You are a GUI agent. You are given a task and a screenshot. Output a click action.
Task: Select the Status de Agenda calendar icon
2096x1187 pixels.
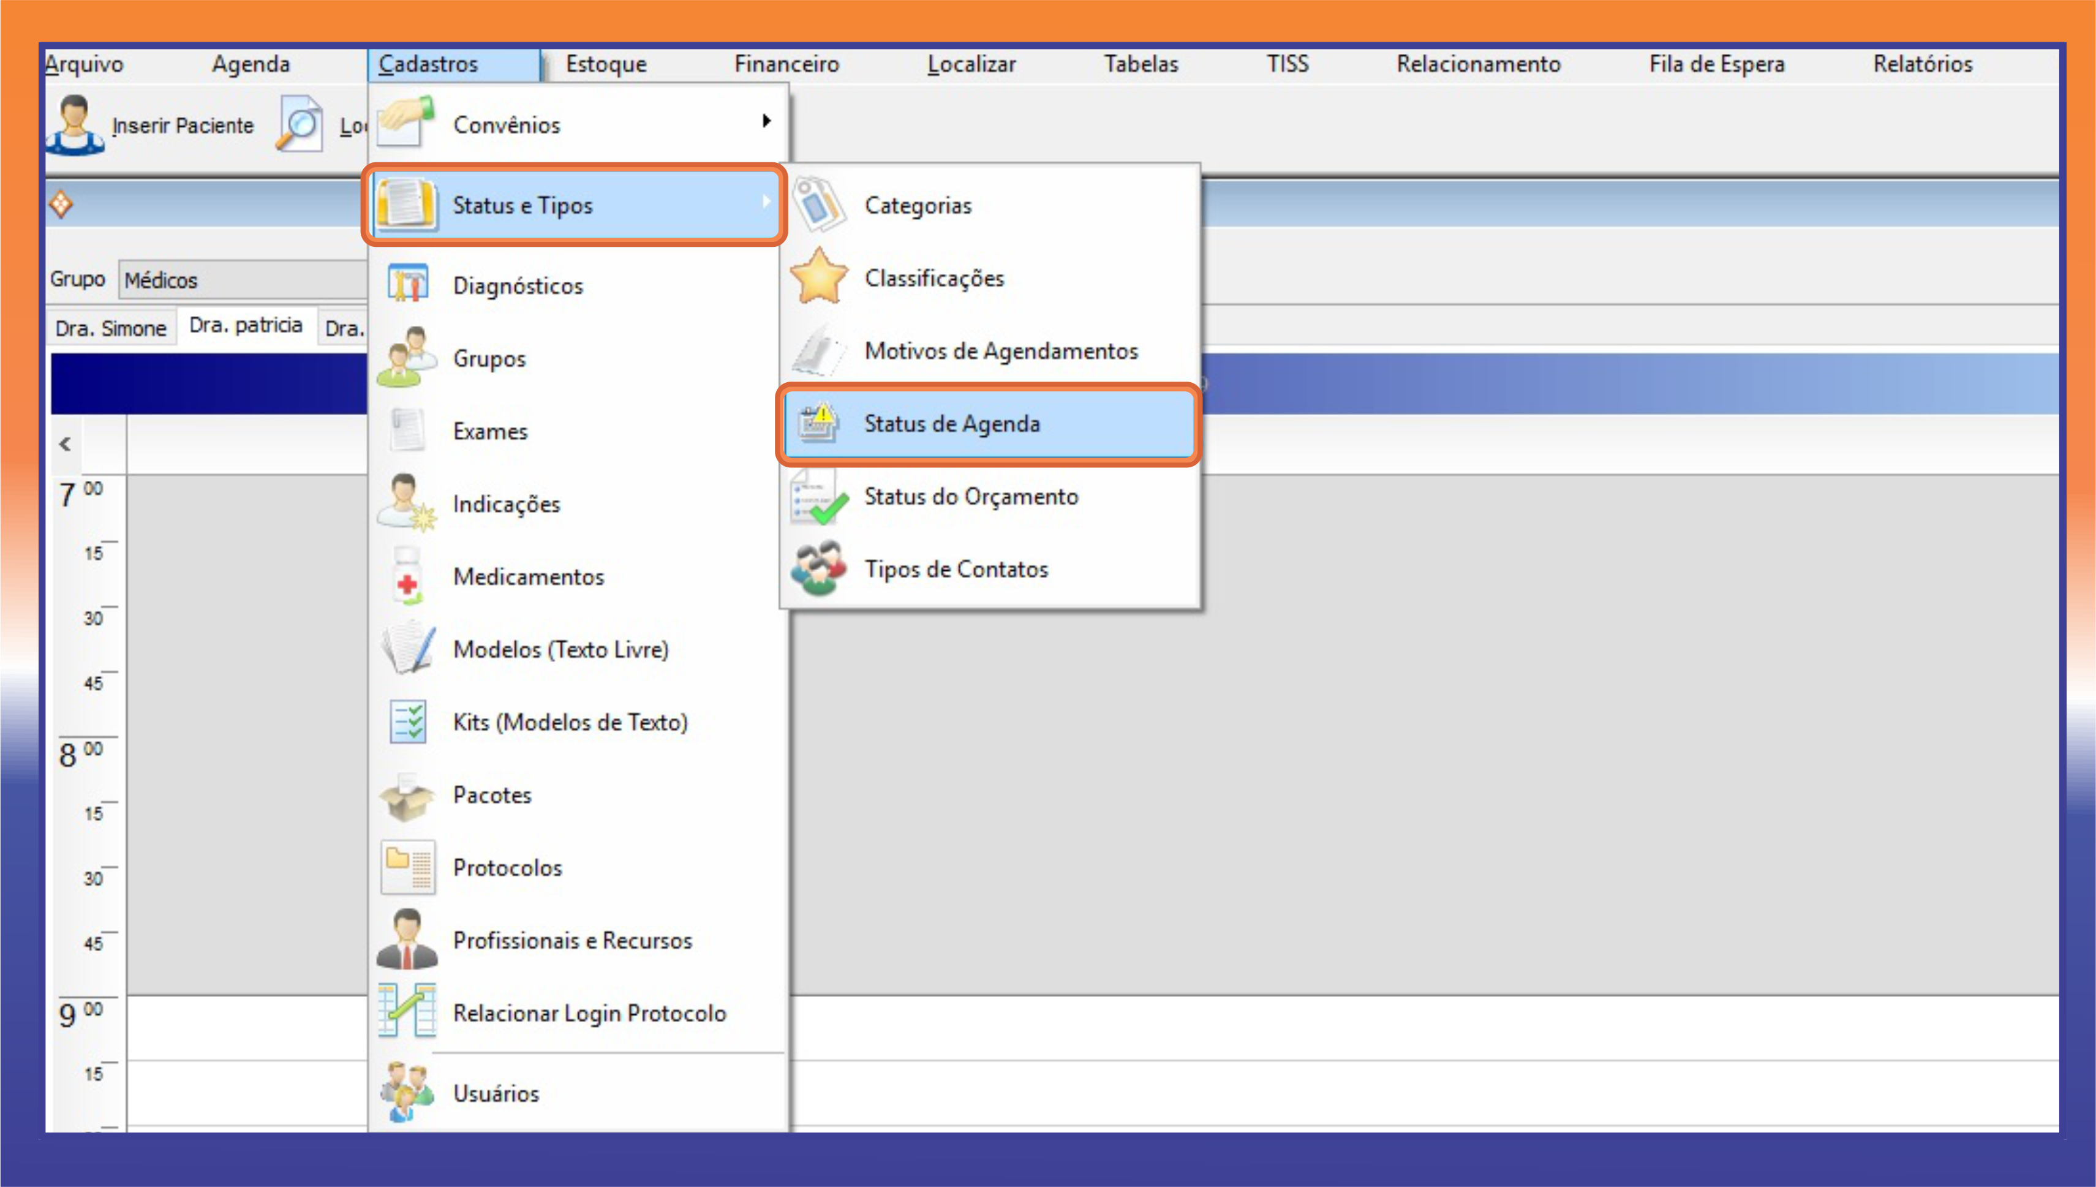[818, 424]
